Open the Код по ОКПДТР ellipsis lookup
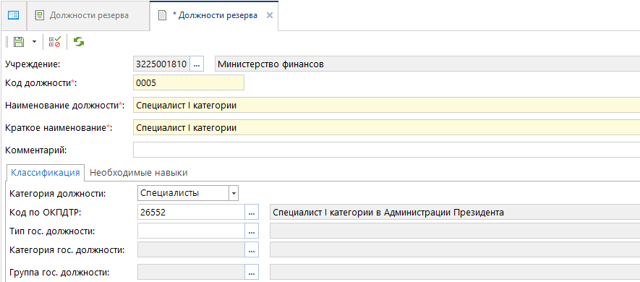This screenshot has width=640, height=282. [252, 213]
